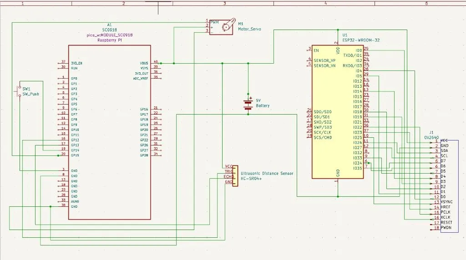Screen dimensions: 466x260
Task: Click the 'PCLK' pin on the OV2640
Action: coord(445,212)
